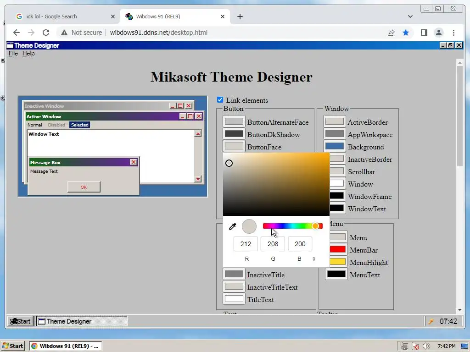Click the ActiveBorder color swatch

(335, 121)
